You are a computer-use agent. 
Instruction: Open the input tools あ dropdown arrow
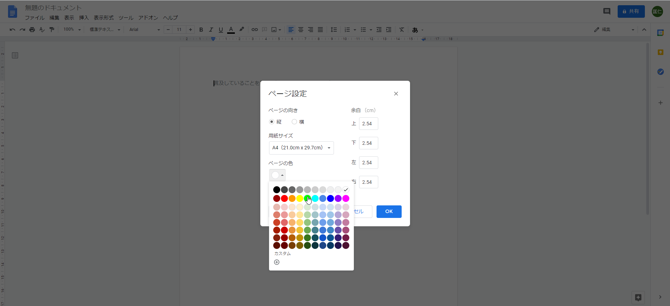click(423, 30)
